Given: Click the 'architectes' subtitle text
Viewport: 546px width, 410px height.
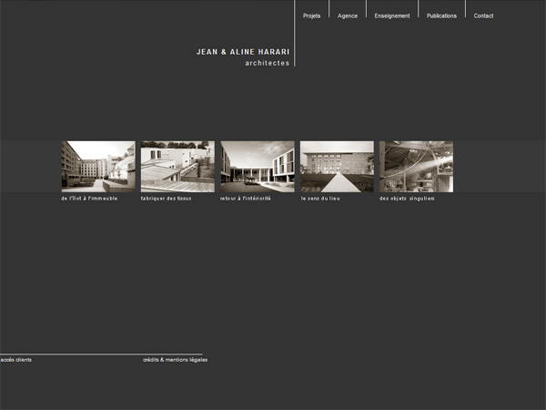Looking at the screenshot, I should tap(267, 63).
